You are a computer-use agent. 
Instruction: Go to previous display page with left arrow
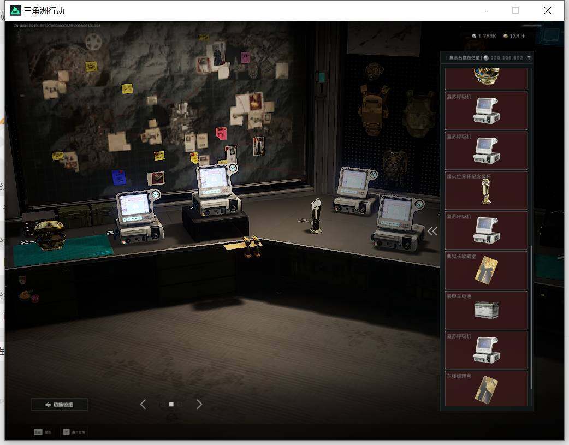[143, 404]
